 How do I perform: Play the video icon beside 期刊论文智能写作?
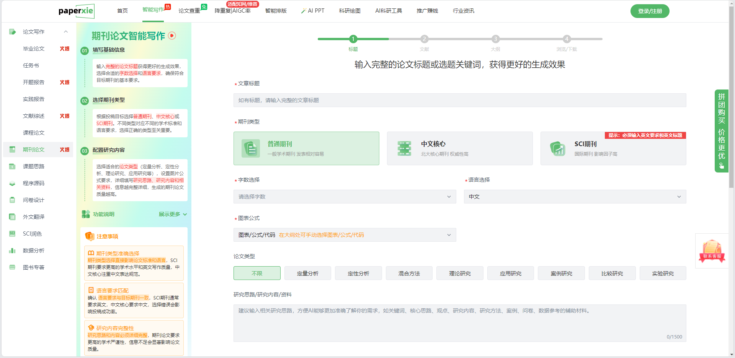[172, 36]
